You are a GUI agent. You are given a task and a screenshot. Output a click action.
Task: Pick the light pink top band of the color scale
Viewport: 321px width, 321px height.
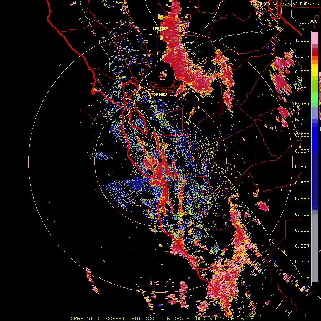click(315, 38)
